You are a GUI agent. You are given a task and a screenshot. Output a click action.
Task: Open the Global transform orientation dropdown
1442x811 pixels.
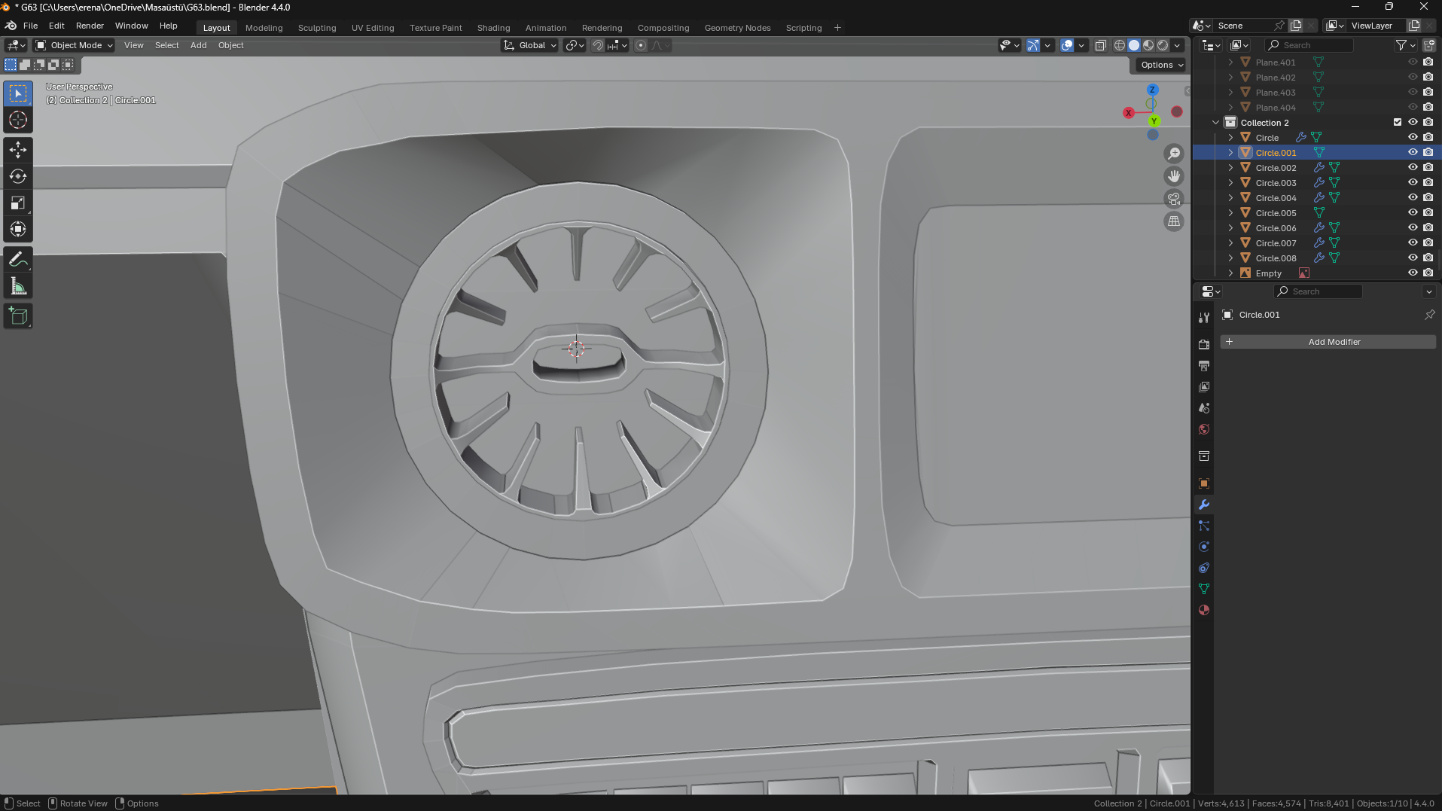530,45
